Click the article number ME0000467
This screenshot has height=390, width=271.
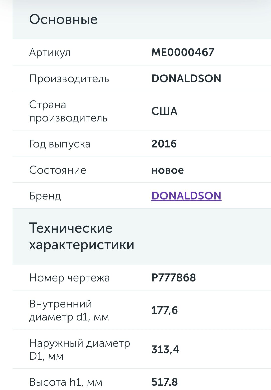pos(183,52)
